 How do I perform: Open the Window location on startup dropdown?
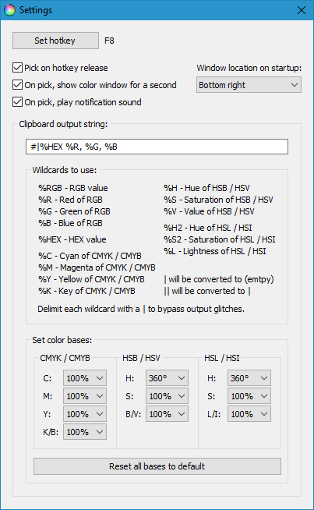tap(249, 85)
